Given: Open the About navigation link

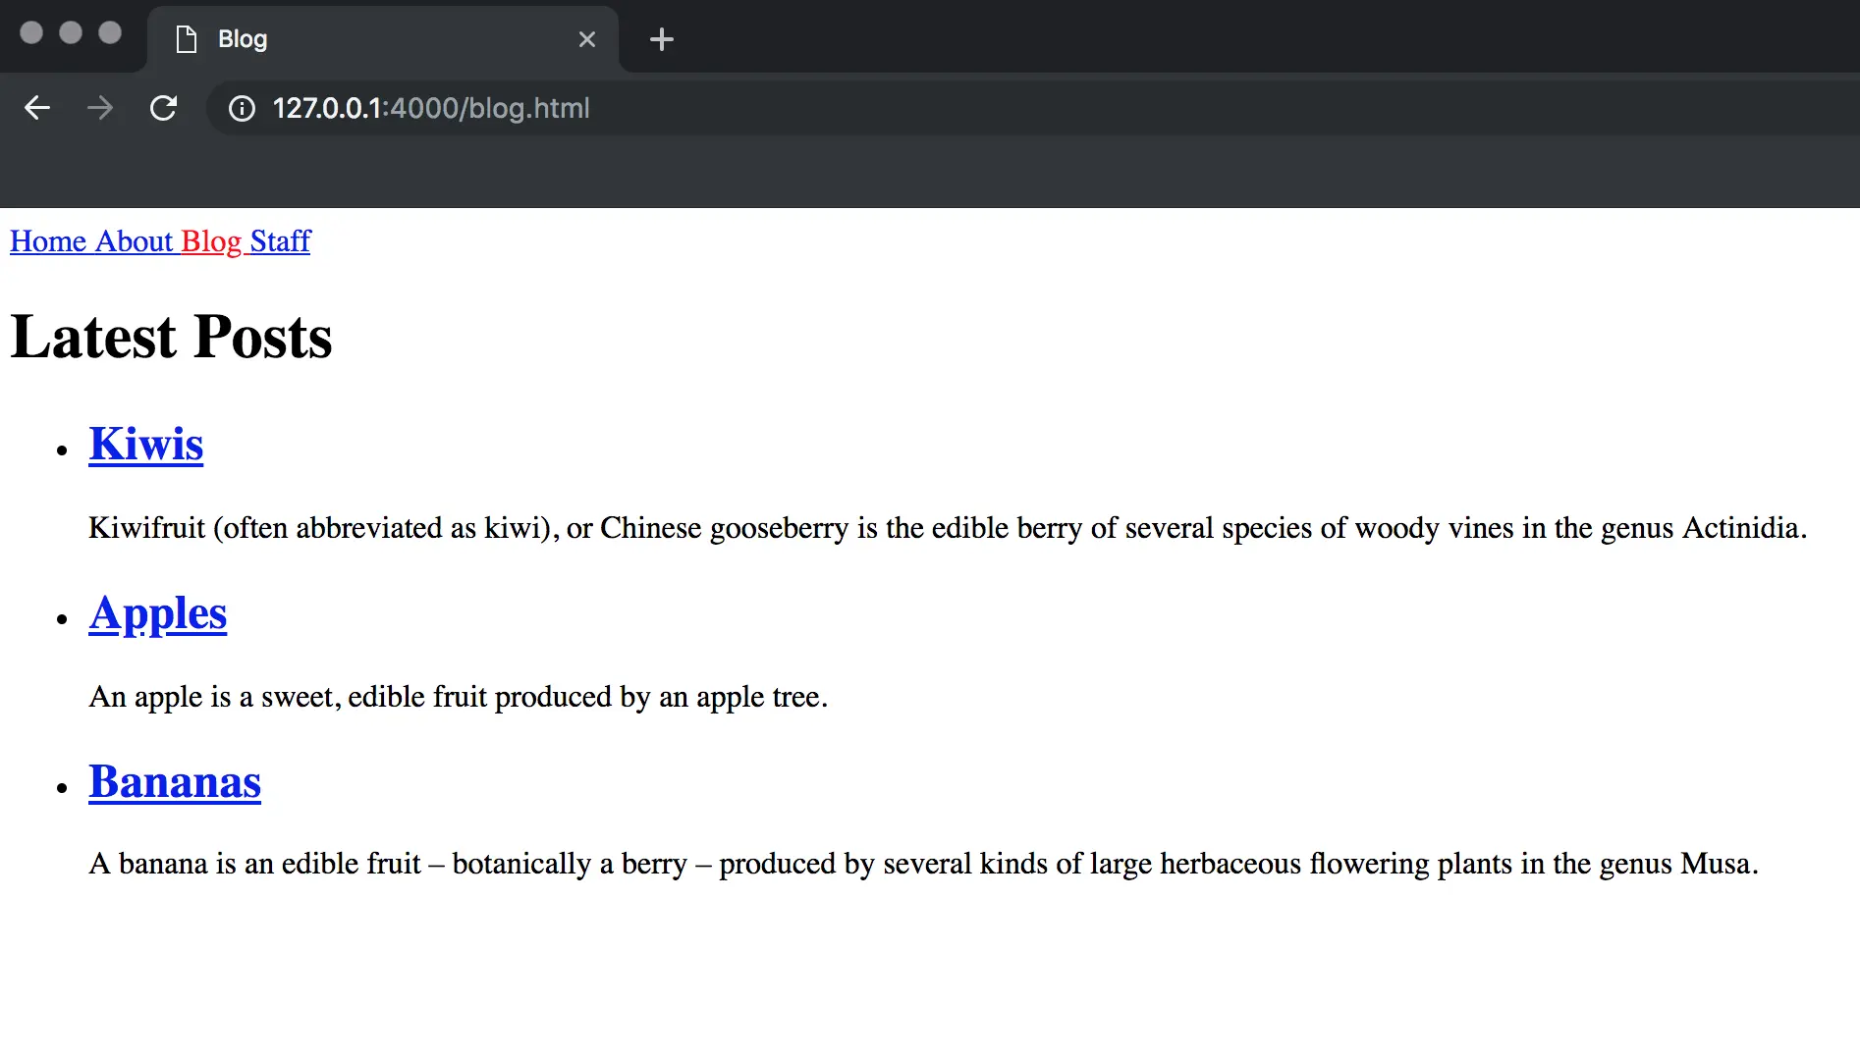Looking at the screenshot, I should click(x=132, y=241).
